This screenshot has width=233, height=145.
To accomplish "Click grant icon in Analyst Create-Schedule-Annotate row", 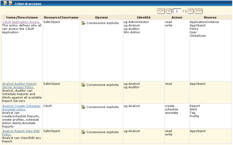I will pyautogui.click(x=83, y=107).
